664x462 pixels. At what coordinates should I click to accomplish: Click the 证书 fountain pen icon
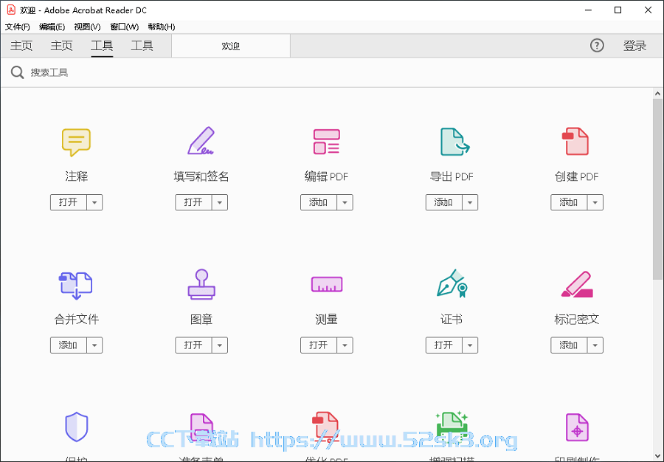pos(452,283)
